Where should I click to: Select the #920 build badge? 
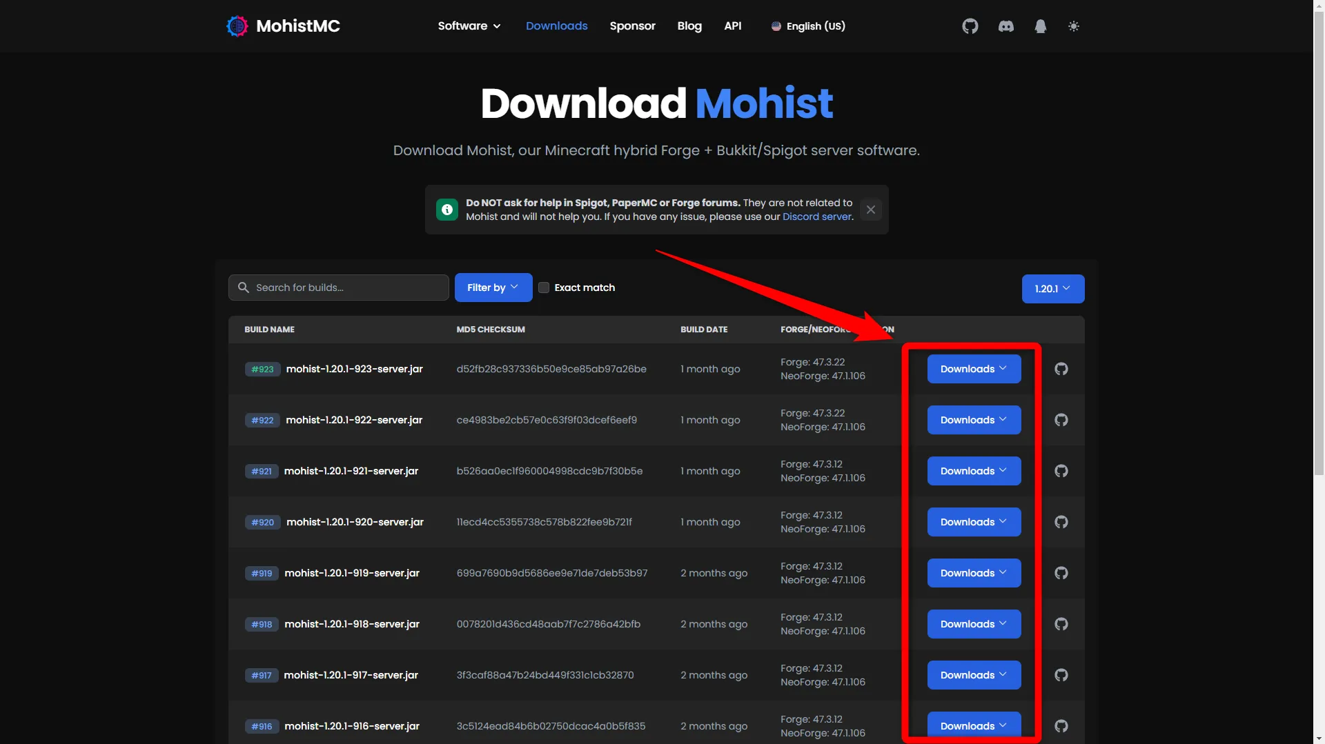(x=262, y=522)
